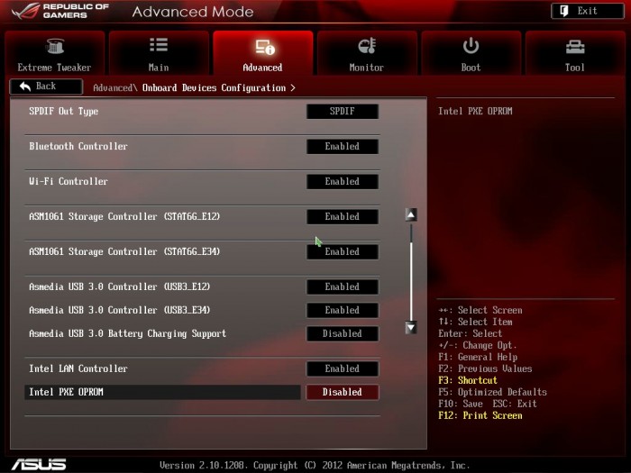Select ASM1061 Storage Controller SATA6G_E12 label
Screen dimensions: 631x473
pos(124,216)
